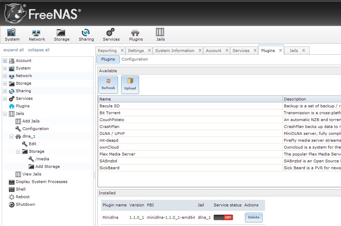Open the /media storage entry

42,159
